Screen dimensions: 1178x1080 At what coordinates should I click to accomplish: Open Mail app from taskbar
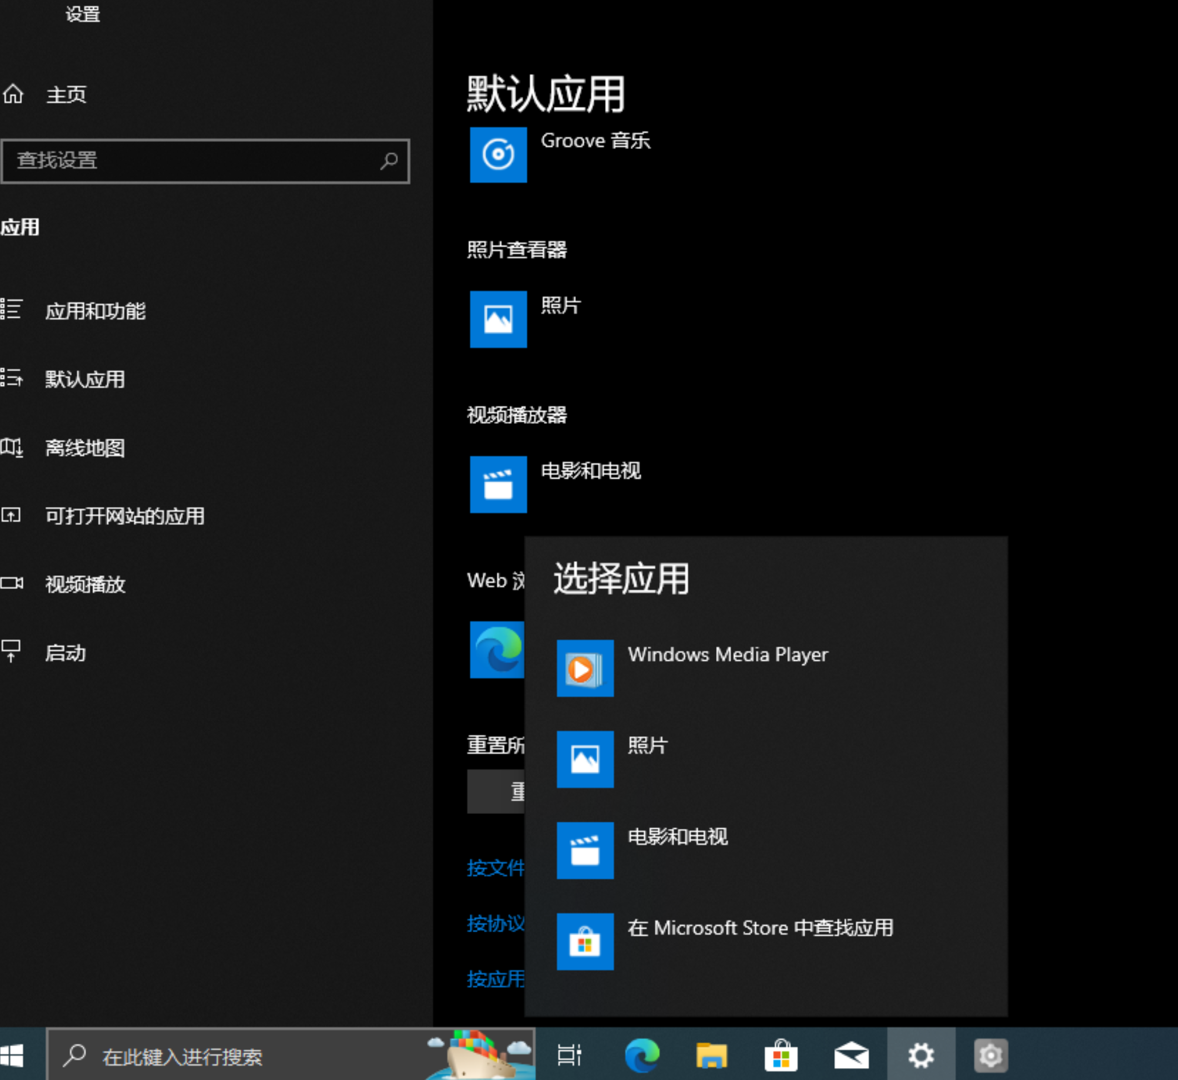[851, 1056]
